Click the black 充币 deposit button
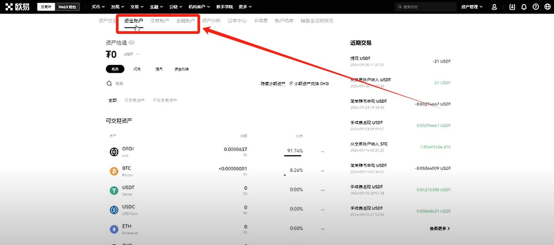The image size is (554, 245). [115, 69]
